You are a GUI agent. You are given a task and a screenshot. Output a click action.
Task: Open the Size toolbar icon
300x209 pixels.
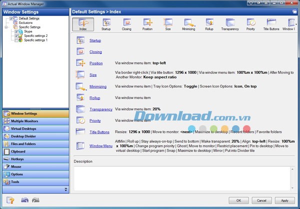[x=168, y=24]
